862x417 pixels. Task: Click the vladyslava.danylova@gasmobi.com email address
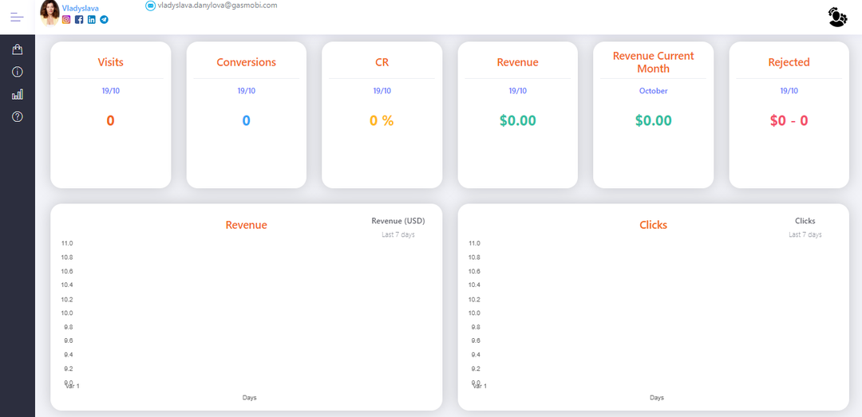tap(217, 6)
